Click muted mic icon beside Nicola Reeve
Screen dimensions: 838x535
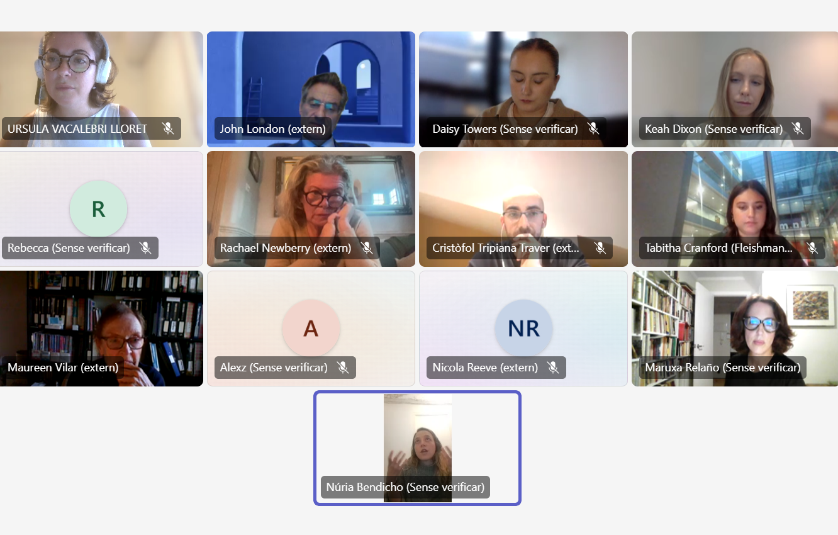pos(553,368)
